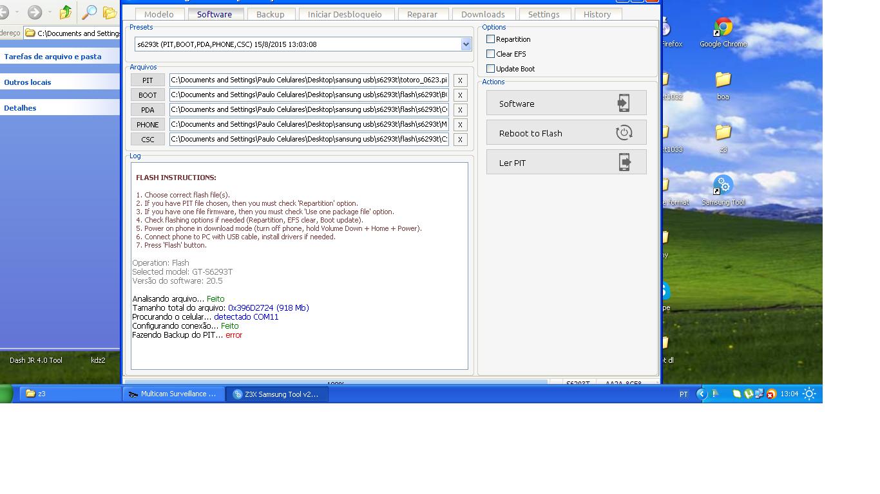Click the PDA file path field
The image size is (880, 494).
coord(309,109)
